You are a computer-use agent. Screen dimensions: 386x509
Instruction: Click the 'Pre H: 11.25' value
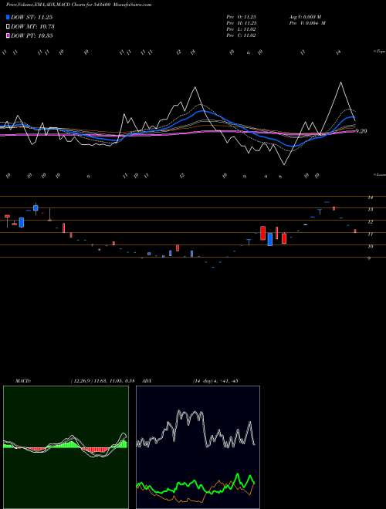[x=242, y=23]
